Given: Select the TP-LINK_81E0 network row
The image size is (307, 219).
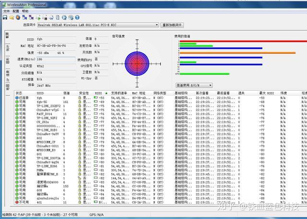Looking at the screenshot, I should 161,130.
